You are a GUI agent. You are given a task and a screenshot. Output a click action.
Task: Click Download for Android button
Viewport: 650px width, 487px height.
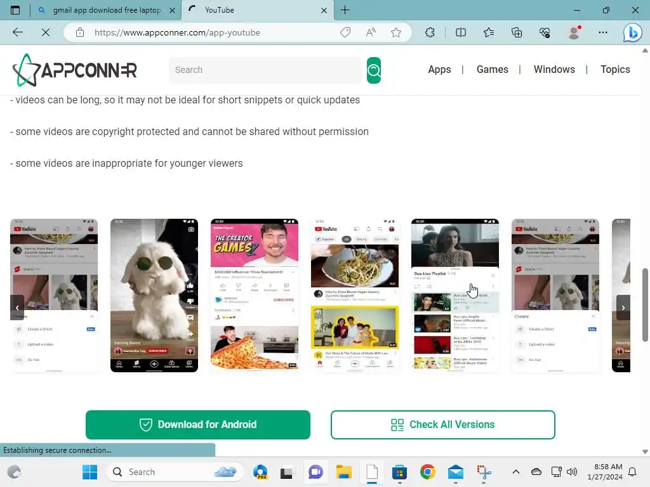click(x=198, y=424)
